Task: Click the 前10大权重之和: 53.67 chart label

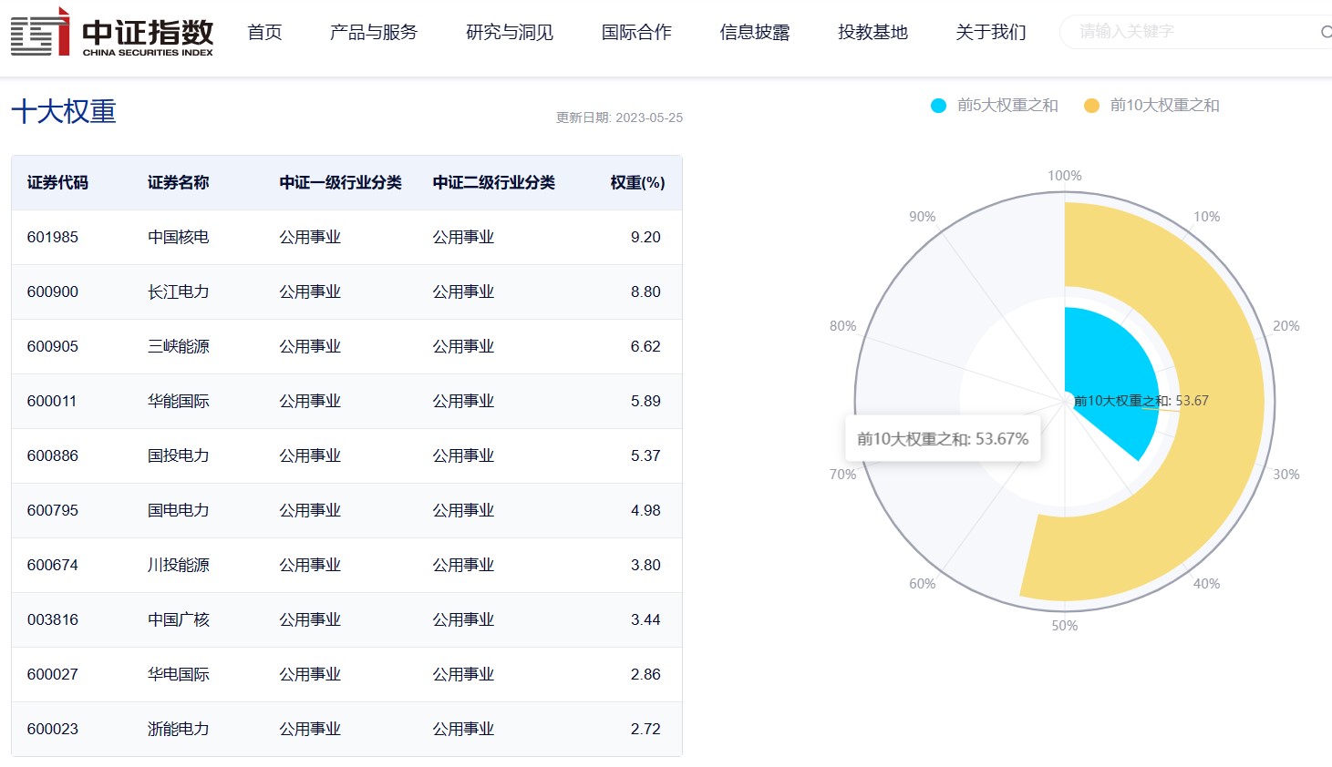Action: tap(1141, 401)
